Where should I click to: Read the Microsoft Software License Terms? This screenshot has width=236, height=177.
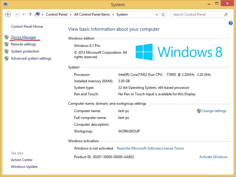pyautogui.click(x=150, y=148)
